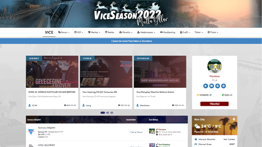Click the weather cloud-sun icon
Viewport: 262px width, 147px height.
[x=197, y=126]
